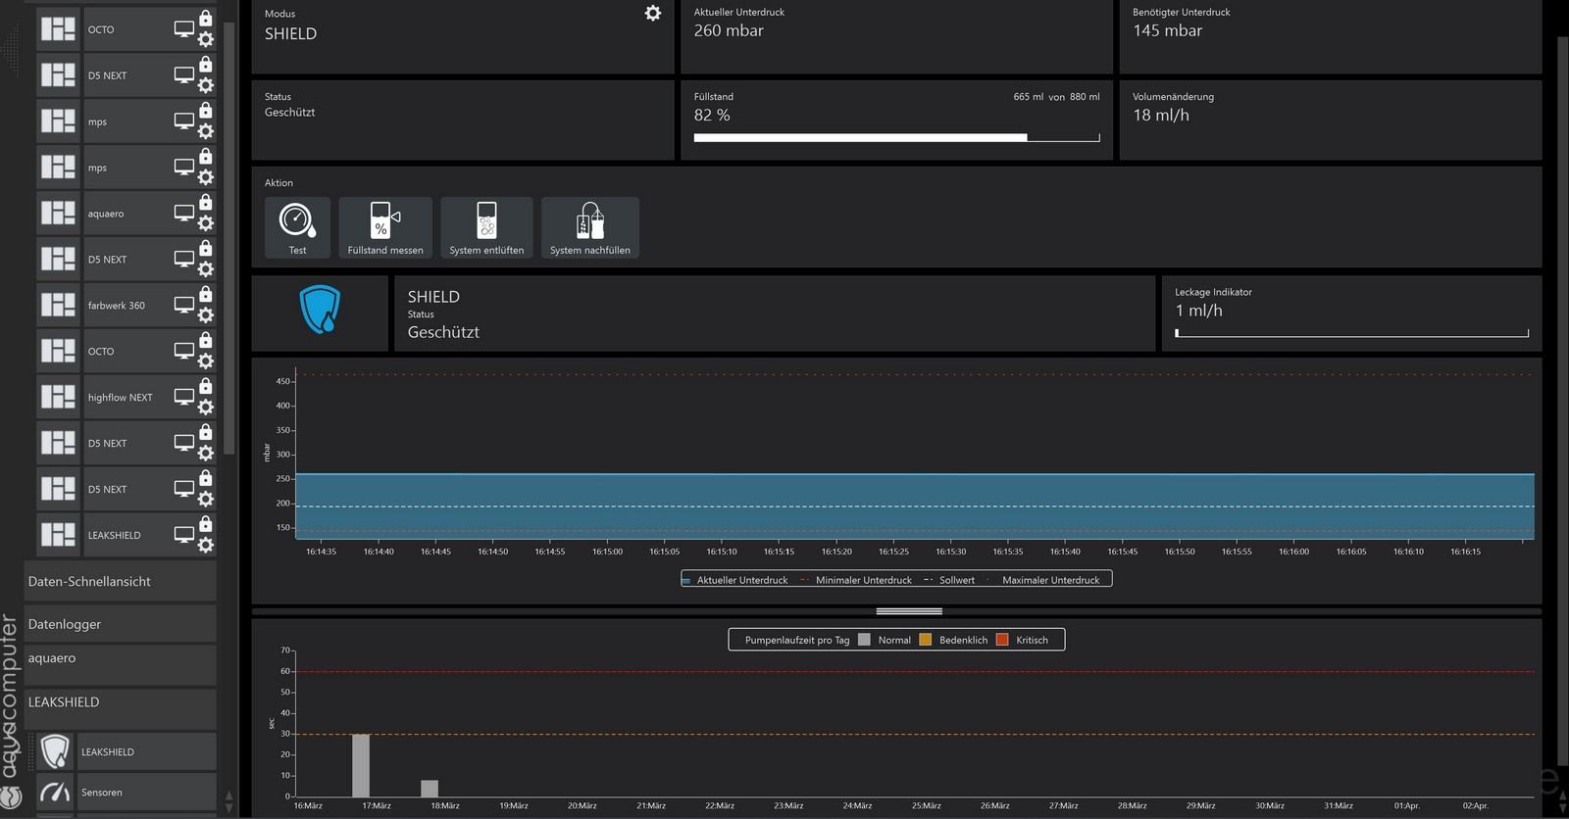Toggle lock on aquaero overview page
The height and width of the screenshot is (819, 1569).
(x=206, y=202)
